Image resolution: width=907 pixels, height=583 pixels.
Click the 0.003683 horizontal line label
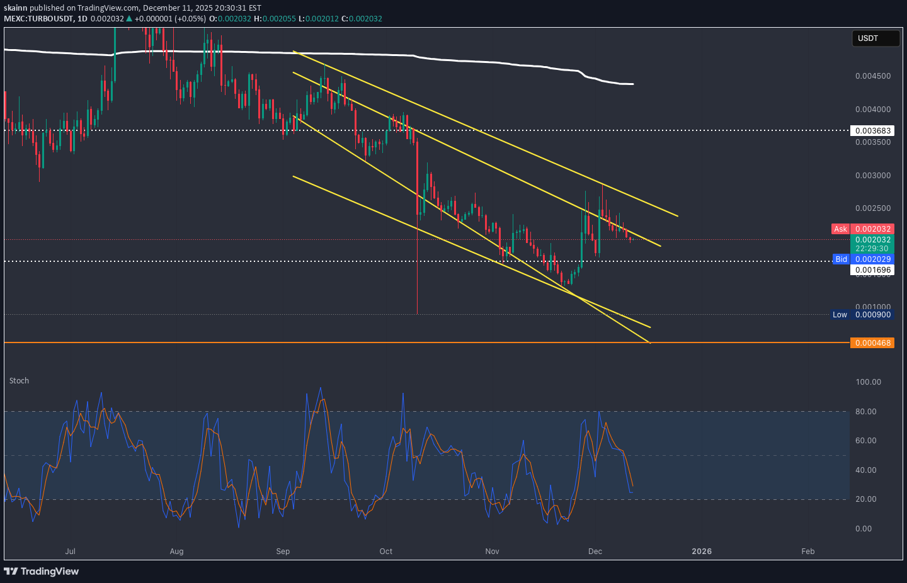point(872,131)
